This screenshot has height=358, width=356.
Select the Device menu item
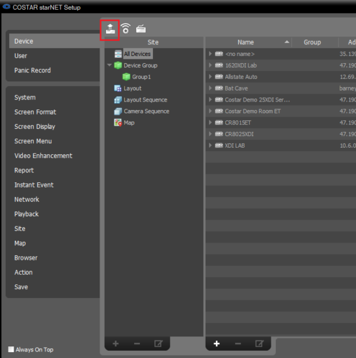click(55, 41)
